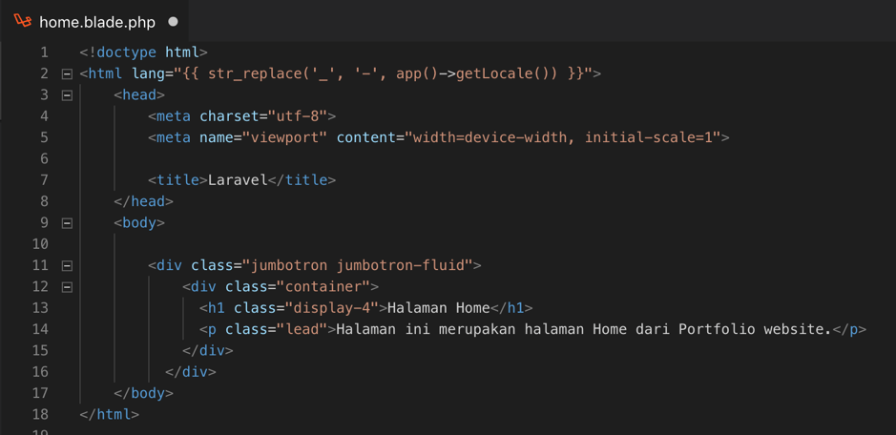The height and width of the screenshot is (435, 896).
Task: Click the Laravel icon on home.blade.php tab
Action: [x=22, y=22]
